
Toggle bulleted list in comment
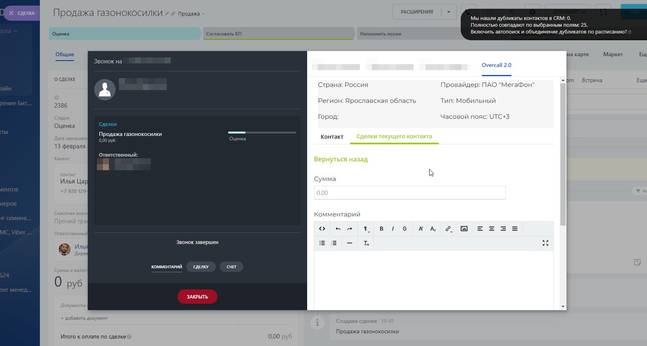click(322, 243)
